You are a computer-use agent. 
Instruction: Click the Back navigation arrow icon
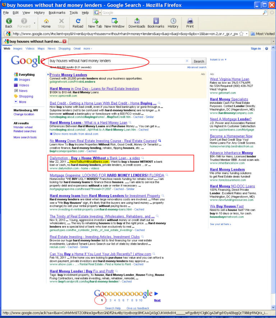click(x=9, y=21)
